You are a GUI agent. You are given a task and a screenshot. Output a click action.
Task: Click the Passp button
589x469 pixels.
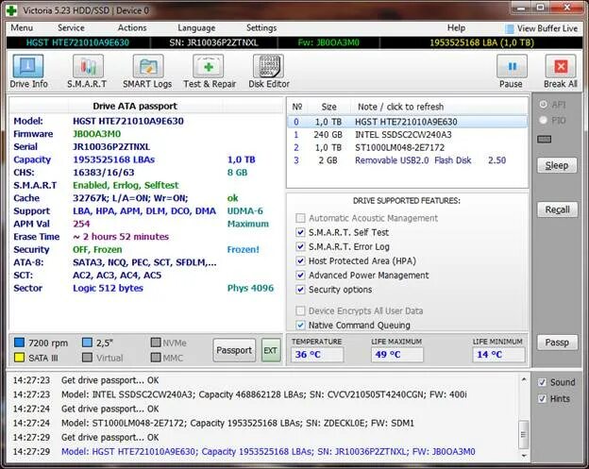pos(557,343)
